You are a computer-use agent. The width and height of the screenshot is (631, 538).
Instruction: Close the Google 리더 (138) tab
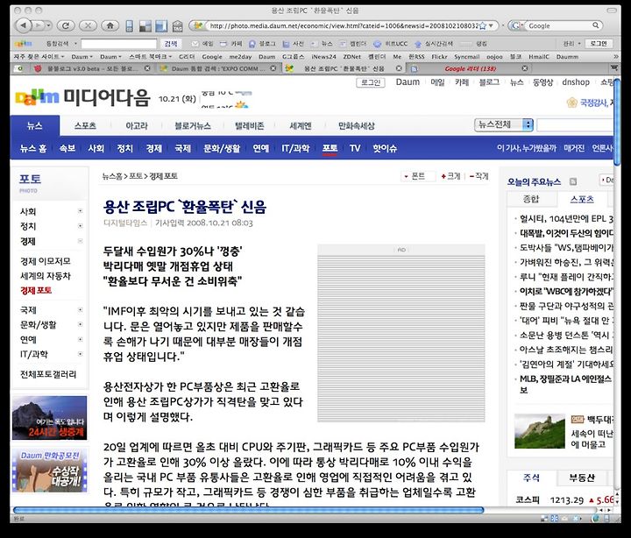click(x=525, y=68)
